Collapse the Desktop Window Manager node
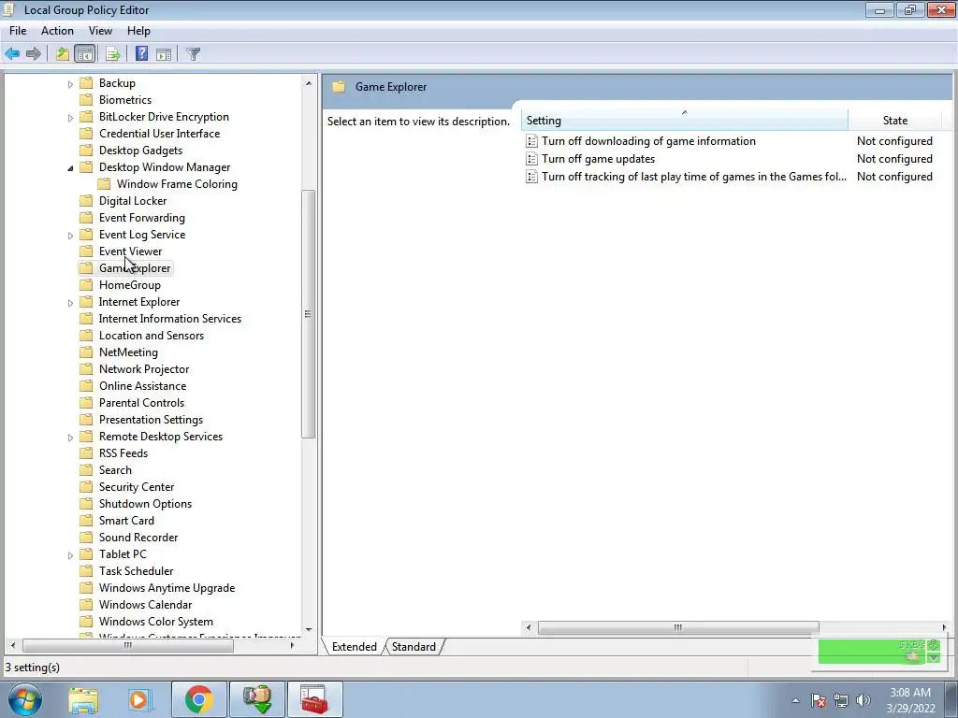958x718 pixels. click(x=70, y=168)
